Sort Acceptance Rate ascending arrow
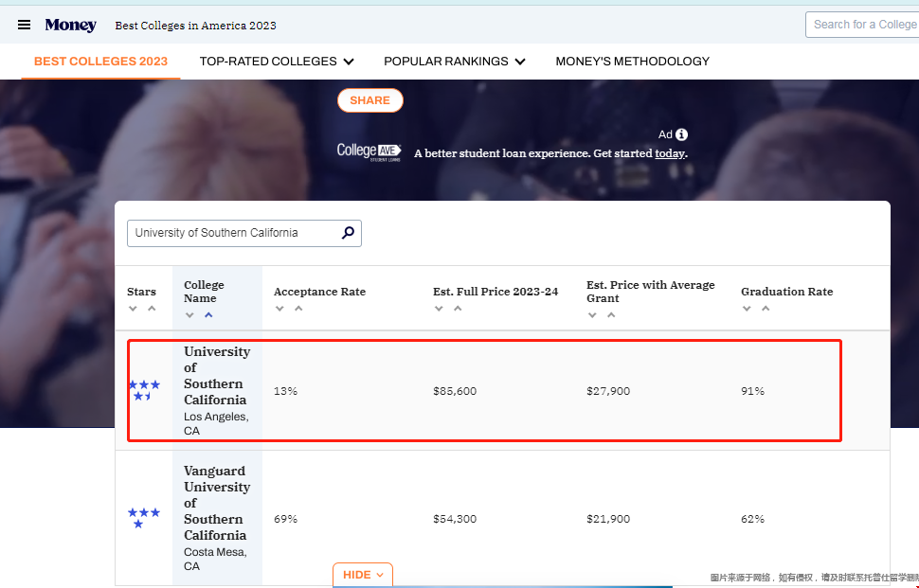This screenshot has height=588, width=919. tap(298, 309)
